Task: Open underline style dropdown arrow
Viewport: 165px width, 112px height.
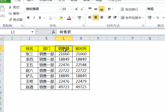Action: 44,18
